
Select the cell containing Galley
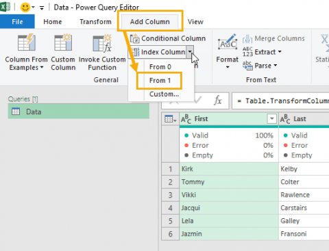coord(304,221)
